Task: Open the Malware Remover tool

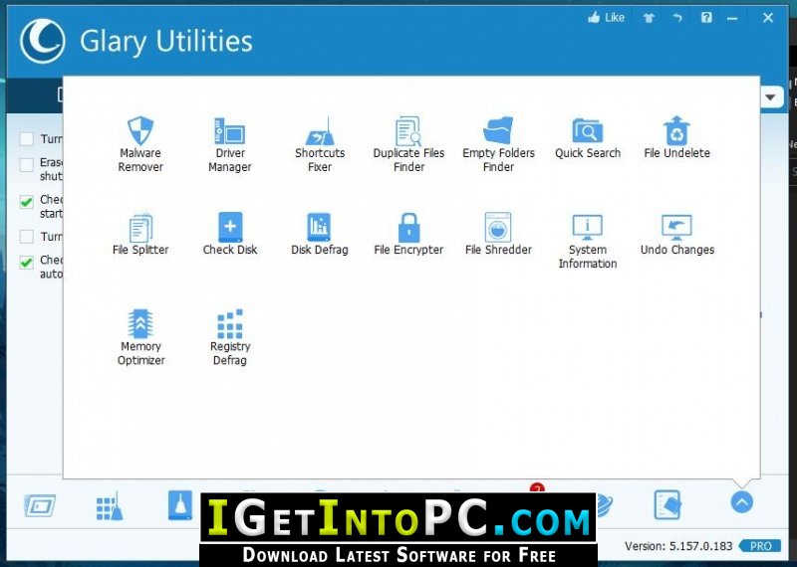Action: [x=140, y=144]
